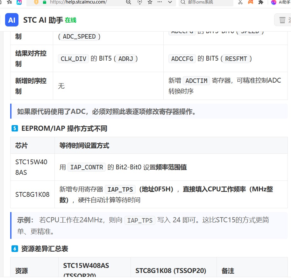Click the blue number 6 section badge
291x280 pixels.
point(15,248)
